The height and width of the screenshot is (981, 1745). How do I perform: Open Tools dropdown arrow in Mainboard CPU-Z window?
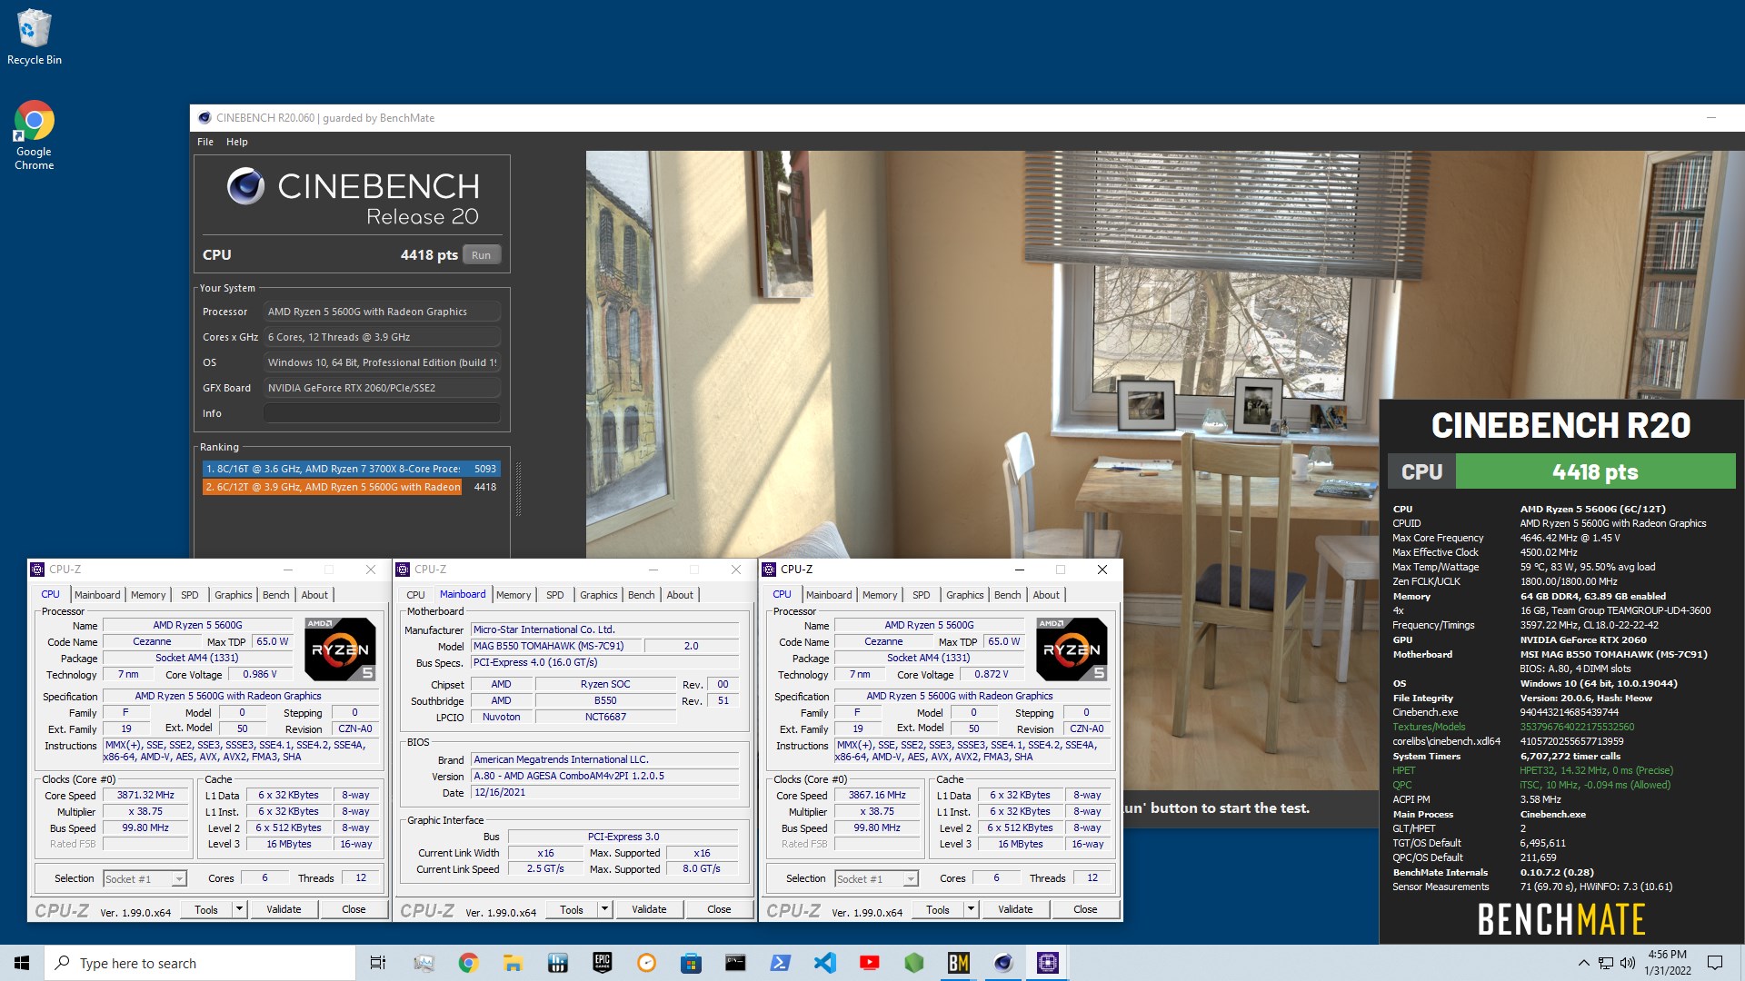[x=604, y=909]
